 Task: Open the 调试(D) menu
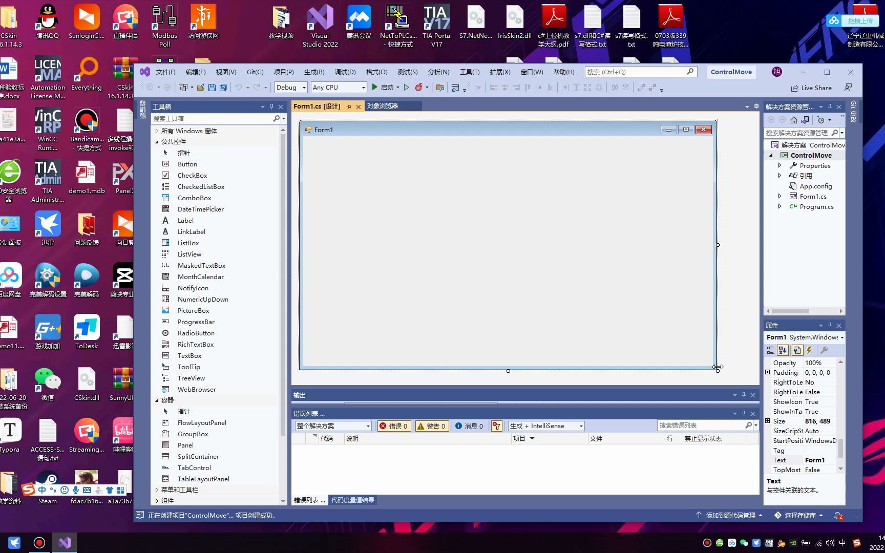345,72
